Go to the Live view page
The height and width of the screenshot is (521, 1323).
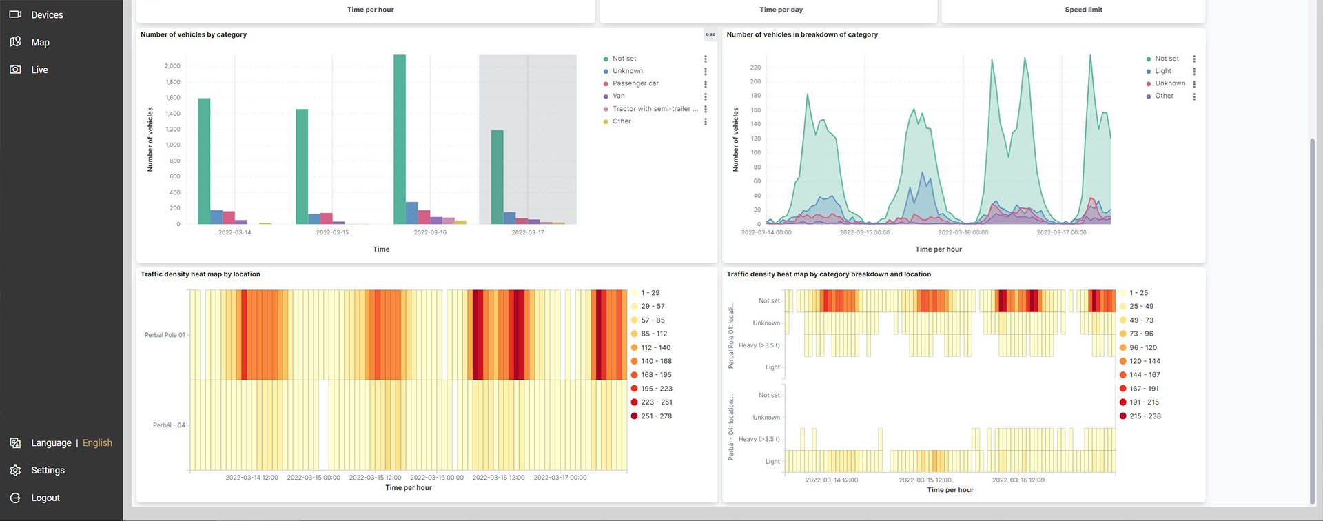click(x=39, y=70)
